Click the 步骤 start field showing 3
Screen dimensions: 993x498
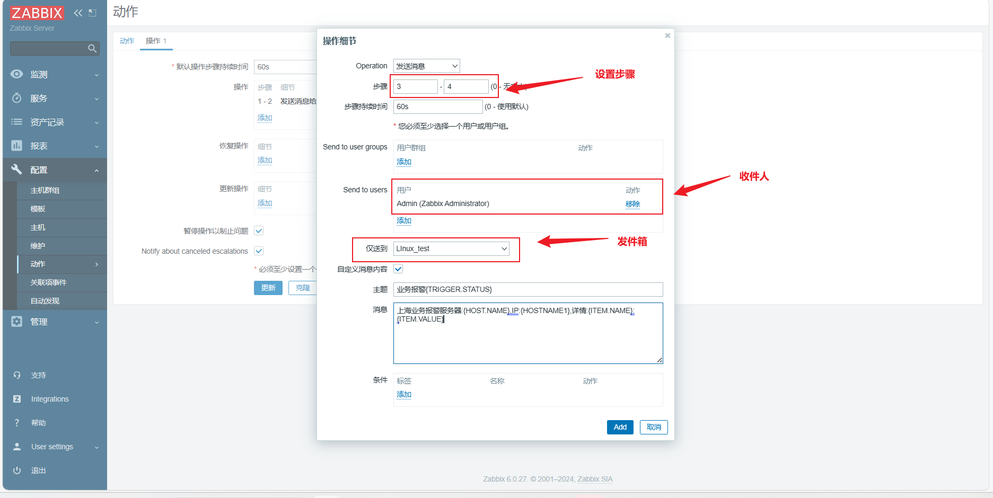click(x=415, y=86)
